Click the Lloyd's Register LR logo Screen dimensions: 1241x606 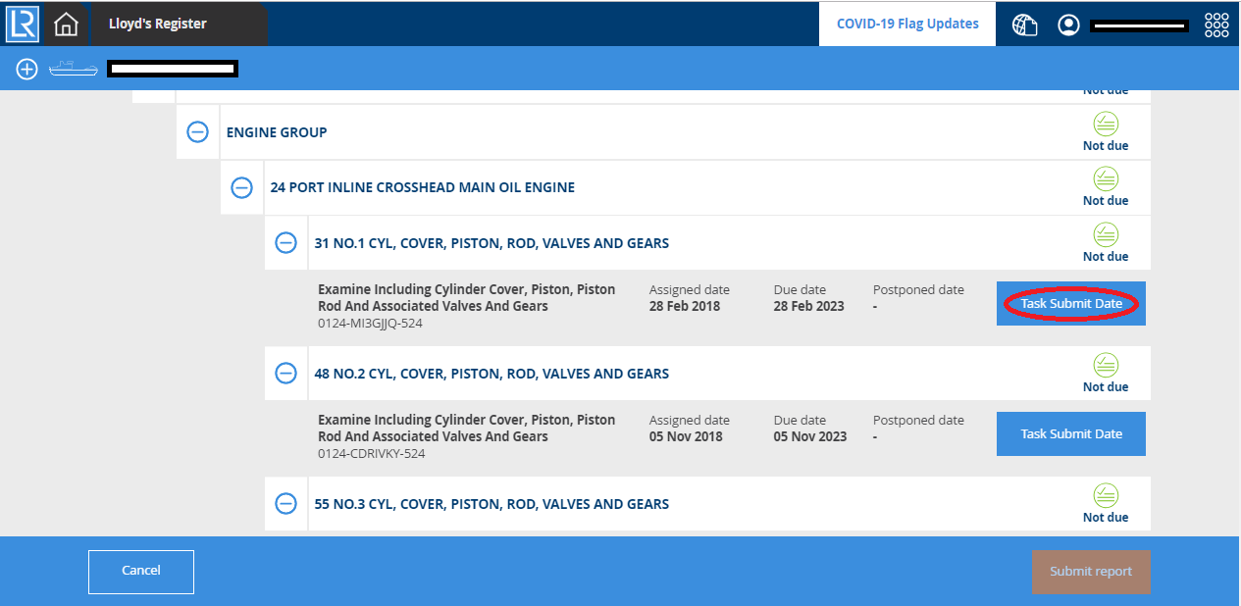22,24
